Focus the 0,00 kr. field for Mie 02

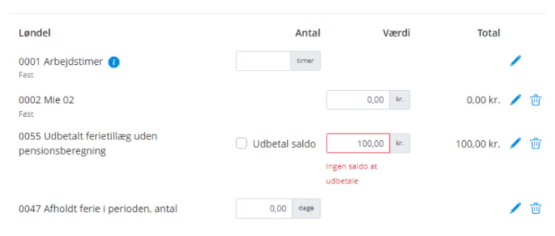(x=358, y=100)
